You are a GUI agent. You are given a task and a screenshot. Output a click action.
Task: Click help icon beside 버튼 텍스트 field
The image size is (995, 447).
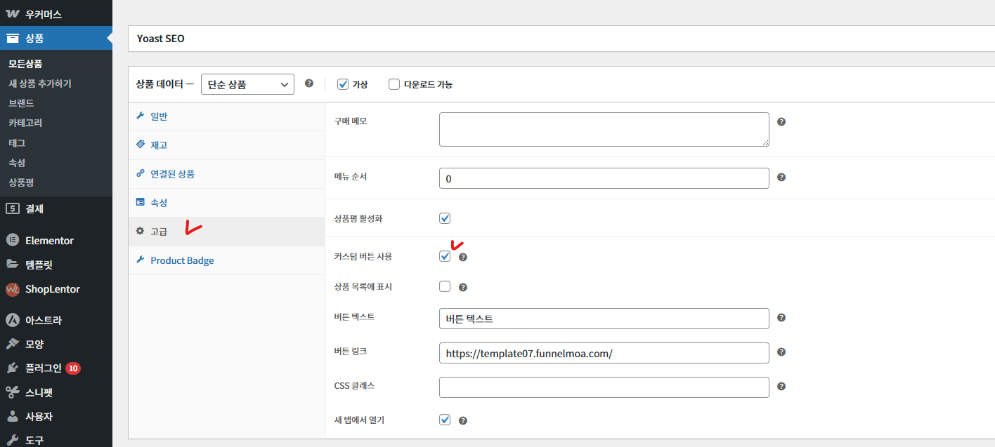tap(781, 318)
